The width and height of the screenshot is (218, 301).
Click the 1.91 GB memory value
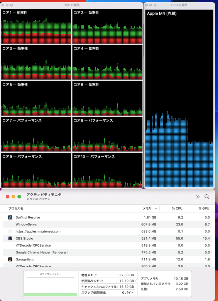point(150,218)
